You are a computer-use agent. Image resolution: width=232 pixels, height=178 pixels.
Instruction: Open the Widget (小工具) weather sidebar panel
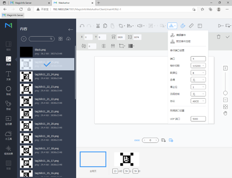(x=8, y=135)
